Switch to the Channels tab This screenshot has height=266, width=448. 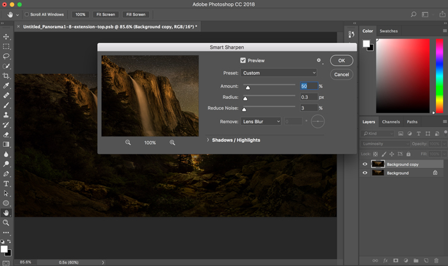click(390, 122)
